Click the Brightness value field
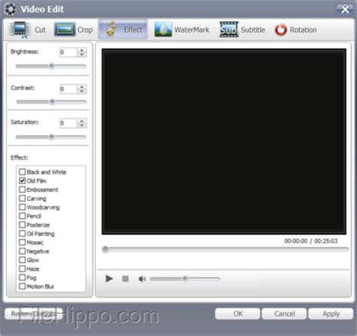Screen dimensions: 357x336 click(x=69, y=52)
